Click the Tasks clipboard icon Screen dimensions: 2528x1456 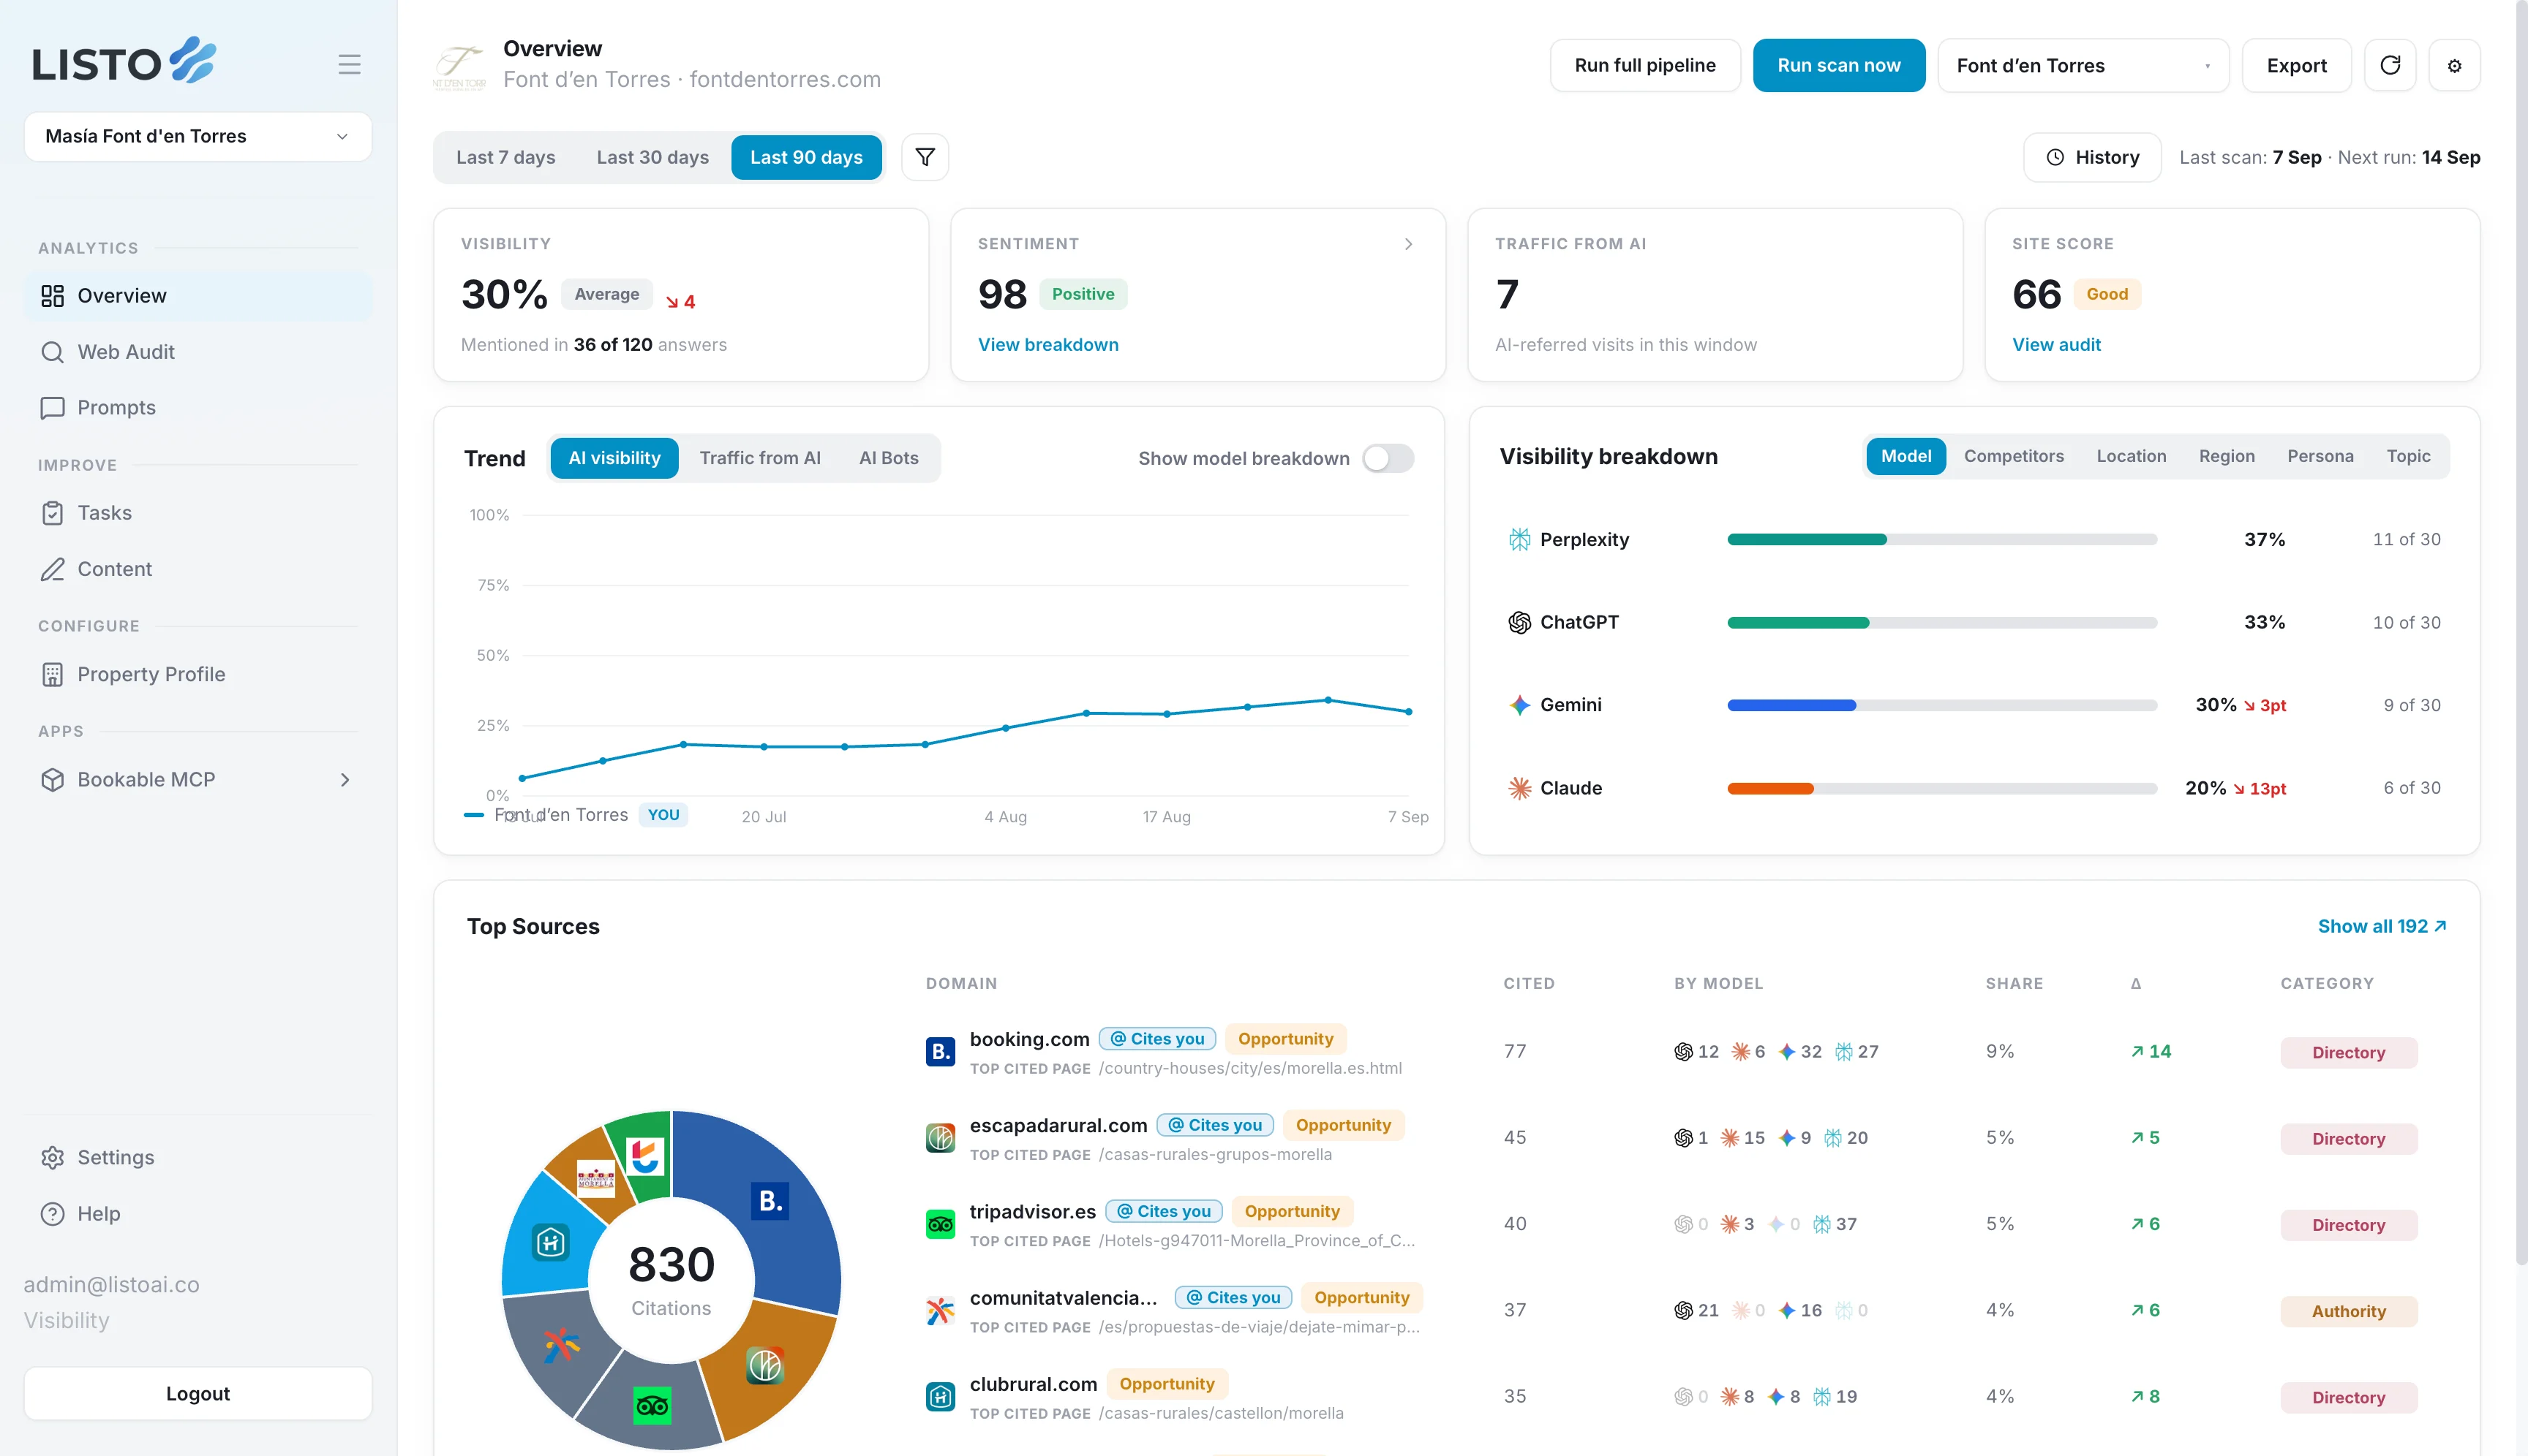coord(52,513)
